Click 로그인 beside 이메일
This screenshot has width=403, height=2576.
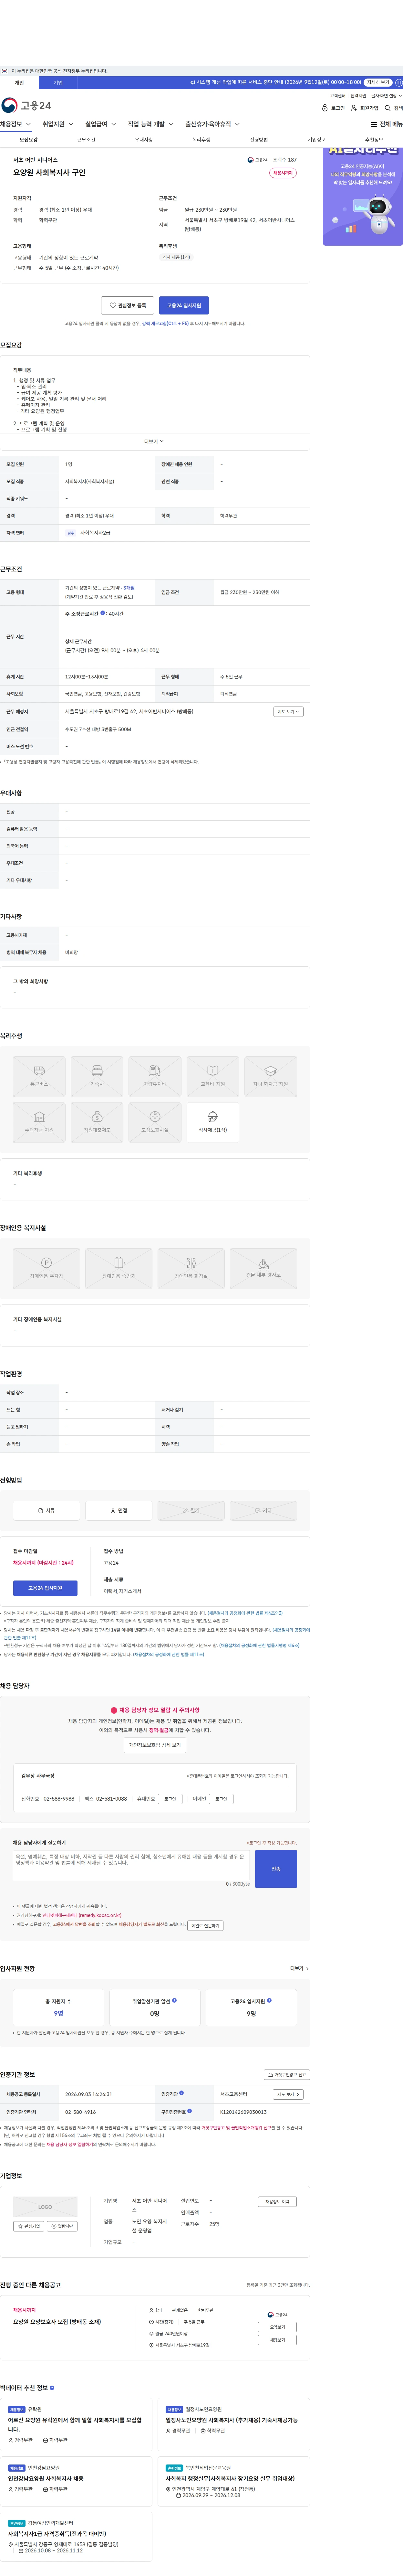pos(221,1799)
